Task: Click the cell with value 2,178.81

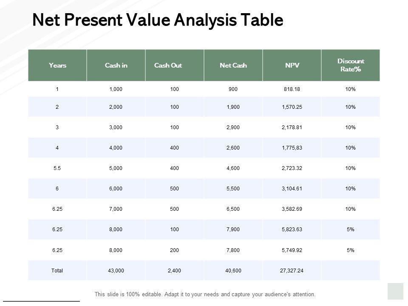Action: [x=292, y=127]
